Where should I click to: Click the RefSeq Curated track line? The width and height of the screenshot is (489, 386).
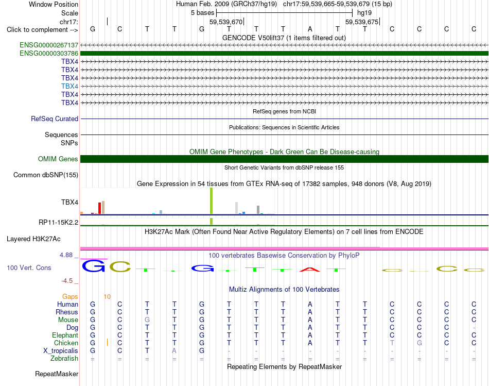[x=284, y=119]
